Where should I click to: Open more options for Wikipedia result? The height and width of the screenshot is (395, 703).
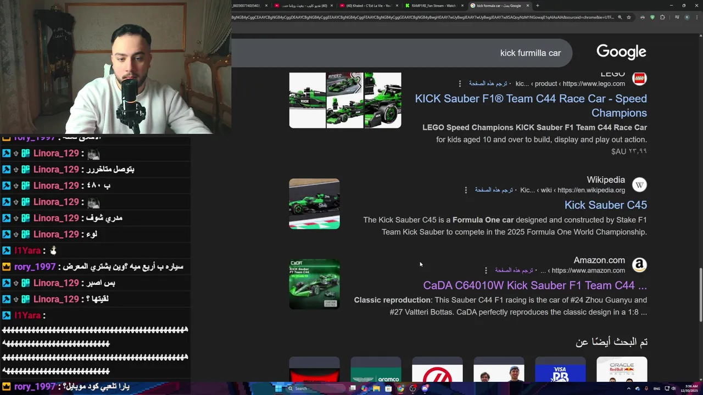pyautogui.click(x=466, y=190)
